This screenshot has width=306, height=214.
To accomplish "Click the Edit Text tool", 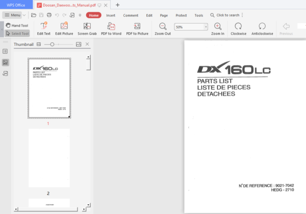I will click(x=44, y=29).
